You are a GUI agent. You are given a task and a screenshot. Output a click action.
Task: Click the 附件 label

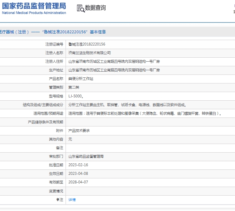pos(60,131)
